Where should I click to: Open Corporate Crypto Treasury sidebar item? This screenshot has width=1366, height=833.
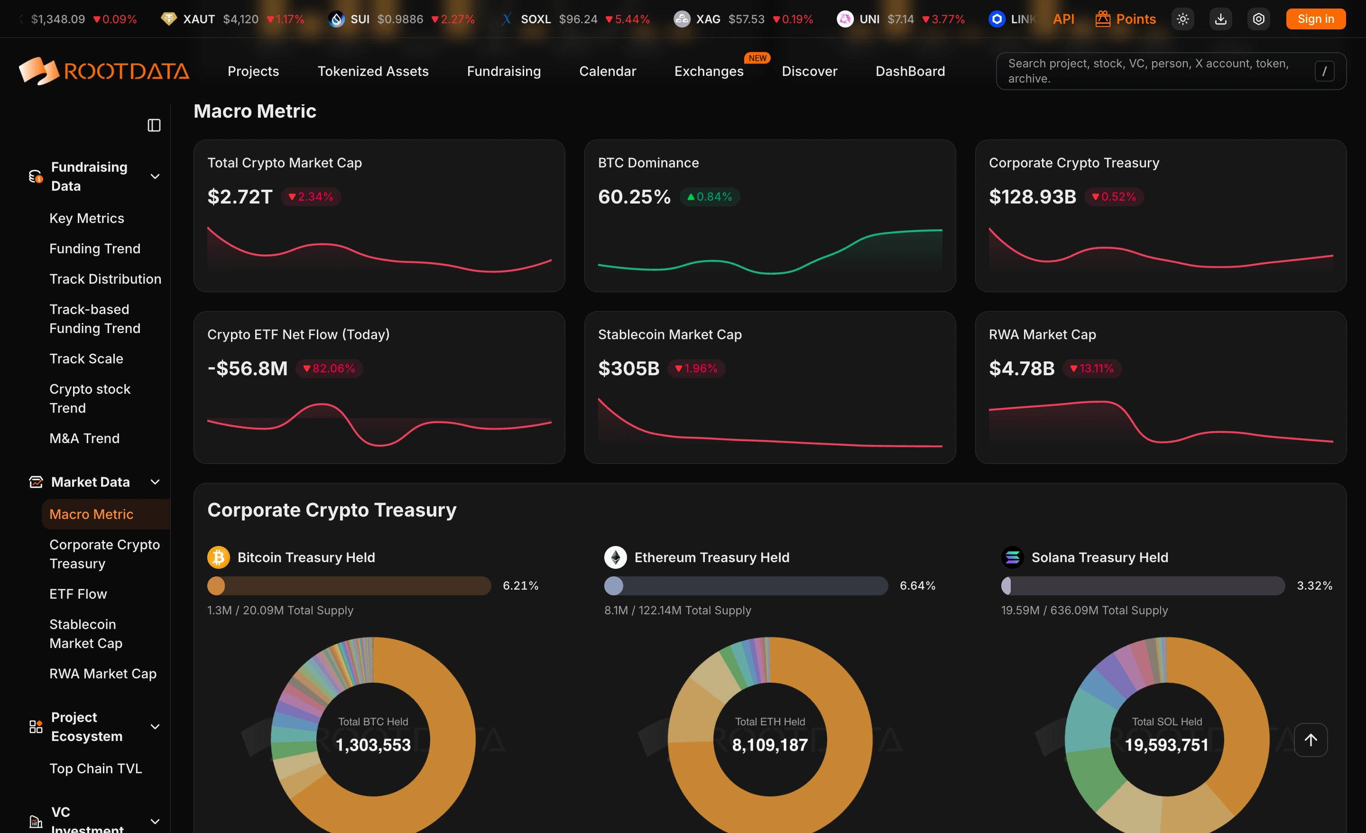pyautogui.click(x=105, y=554)
